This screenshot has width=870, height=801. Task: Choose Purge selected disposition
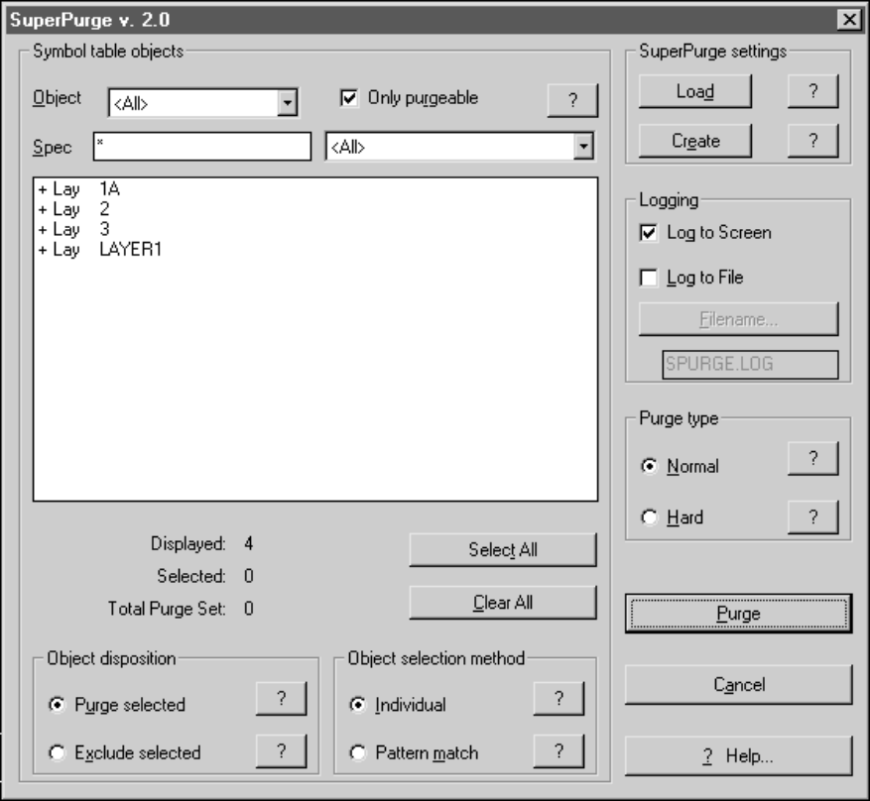(x=57, y=705)
